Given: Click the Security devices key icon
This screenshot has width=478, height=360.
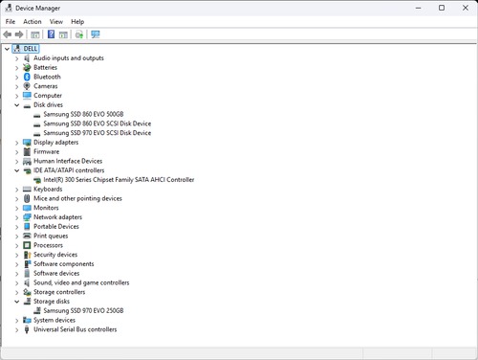Looking at the screenshot, I should [27, 255].
